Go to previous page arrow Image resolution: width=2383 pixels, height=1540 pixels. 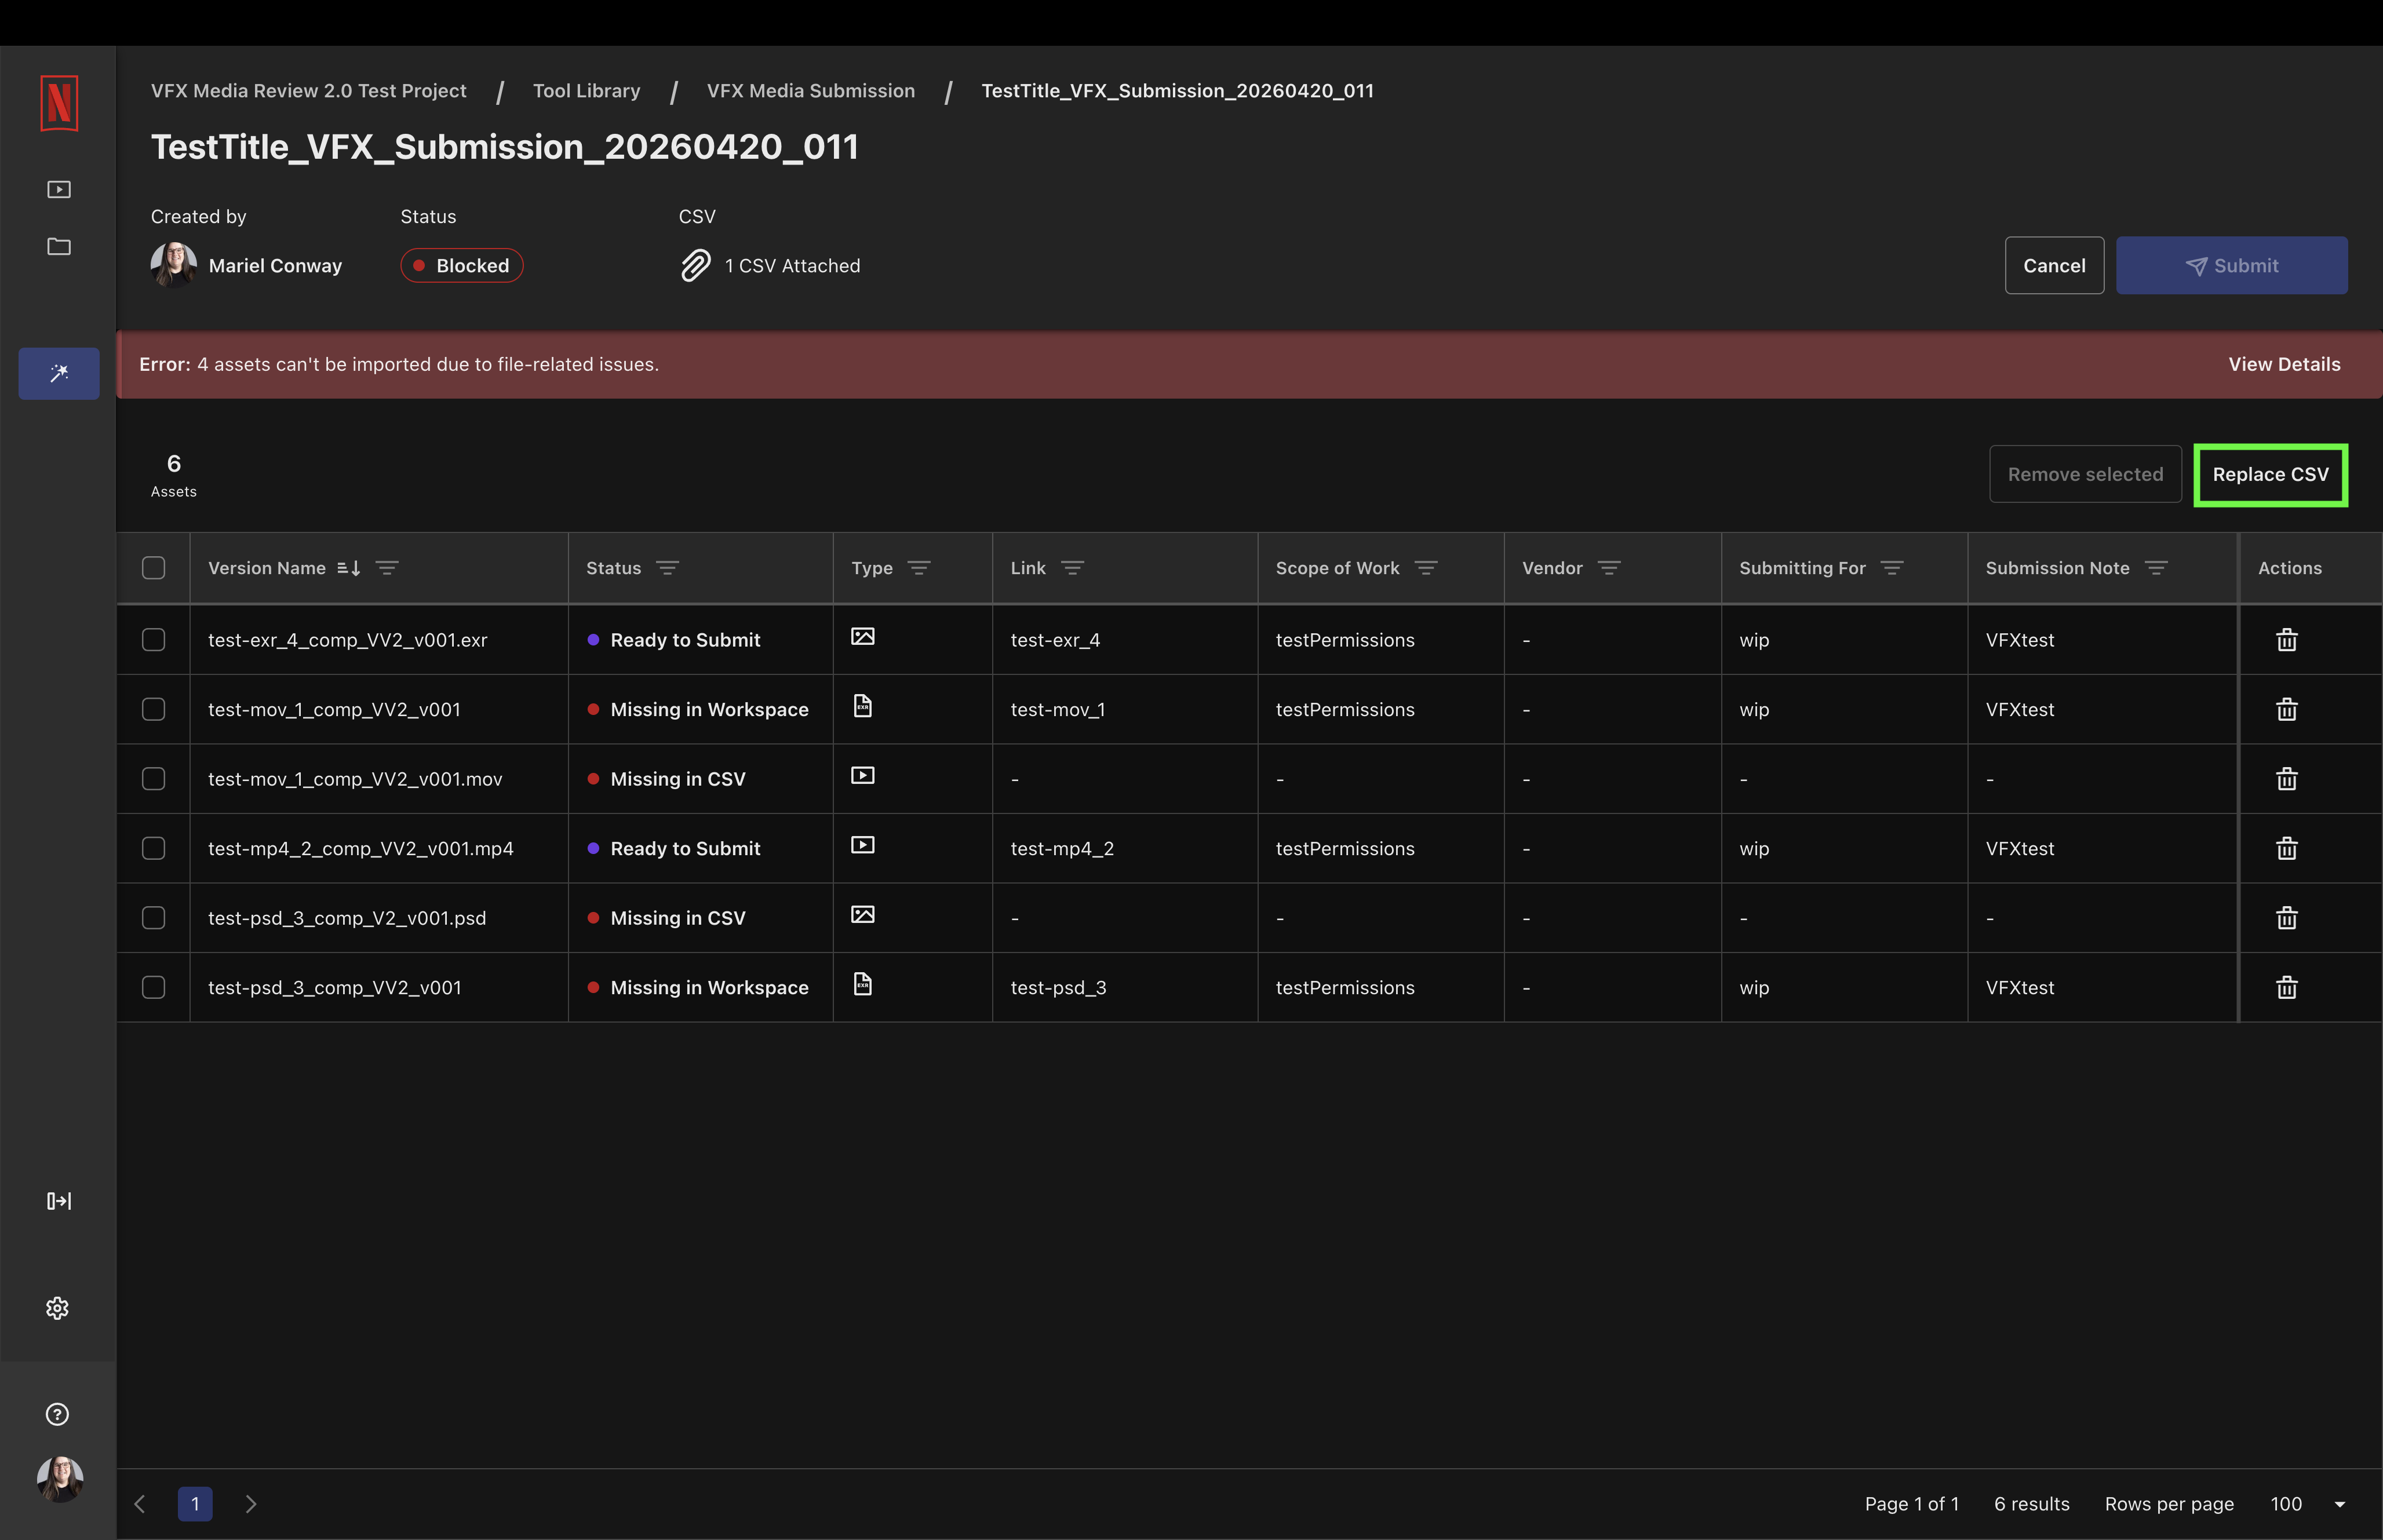pos(141,1504)
